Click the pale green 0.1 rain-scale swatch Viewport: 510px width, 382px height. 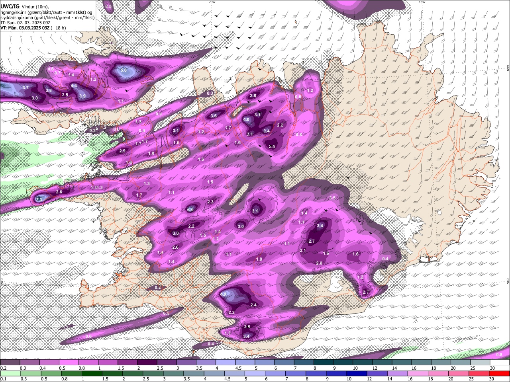tap(11, 374)
